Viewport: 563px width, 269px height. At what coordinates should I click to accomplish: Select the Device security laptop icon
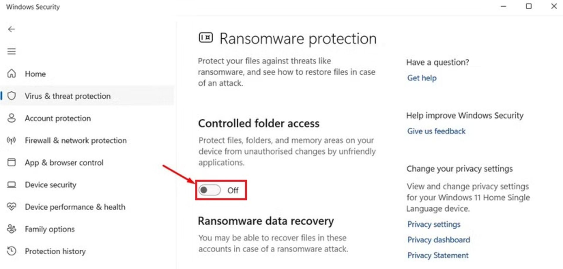(x=11, y=185)
